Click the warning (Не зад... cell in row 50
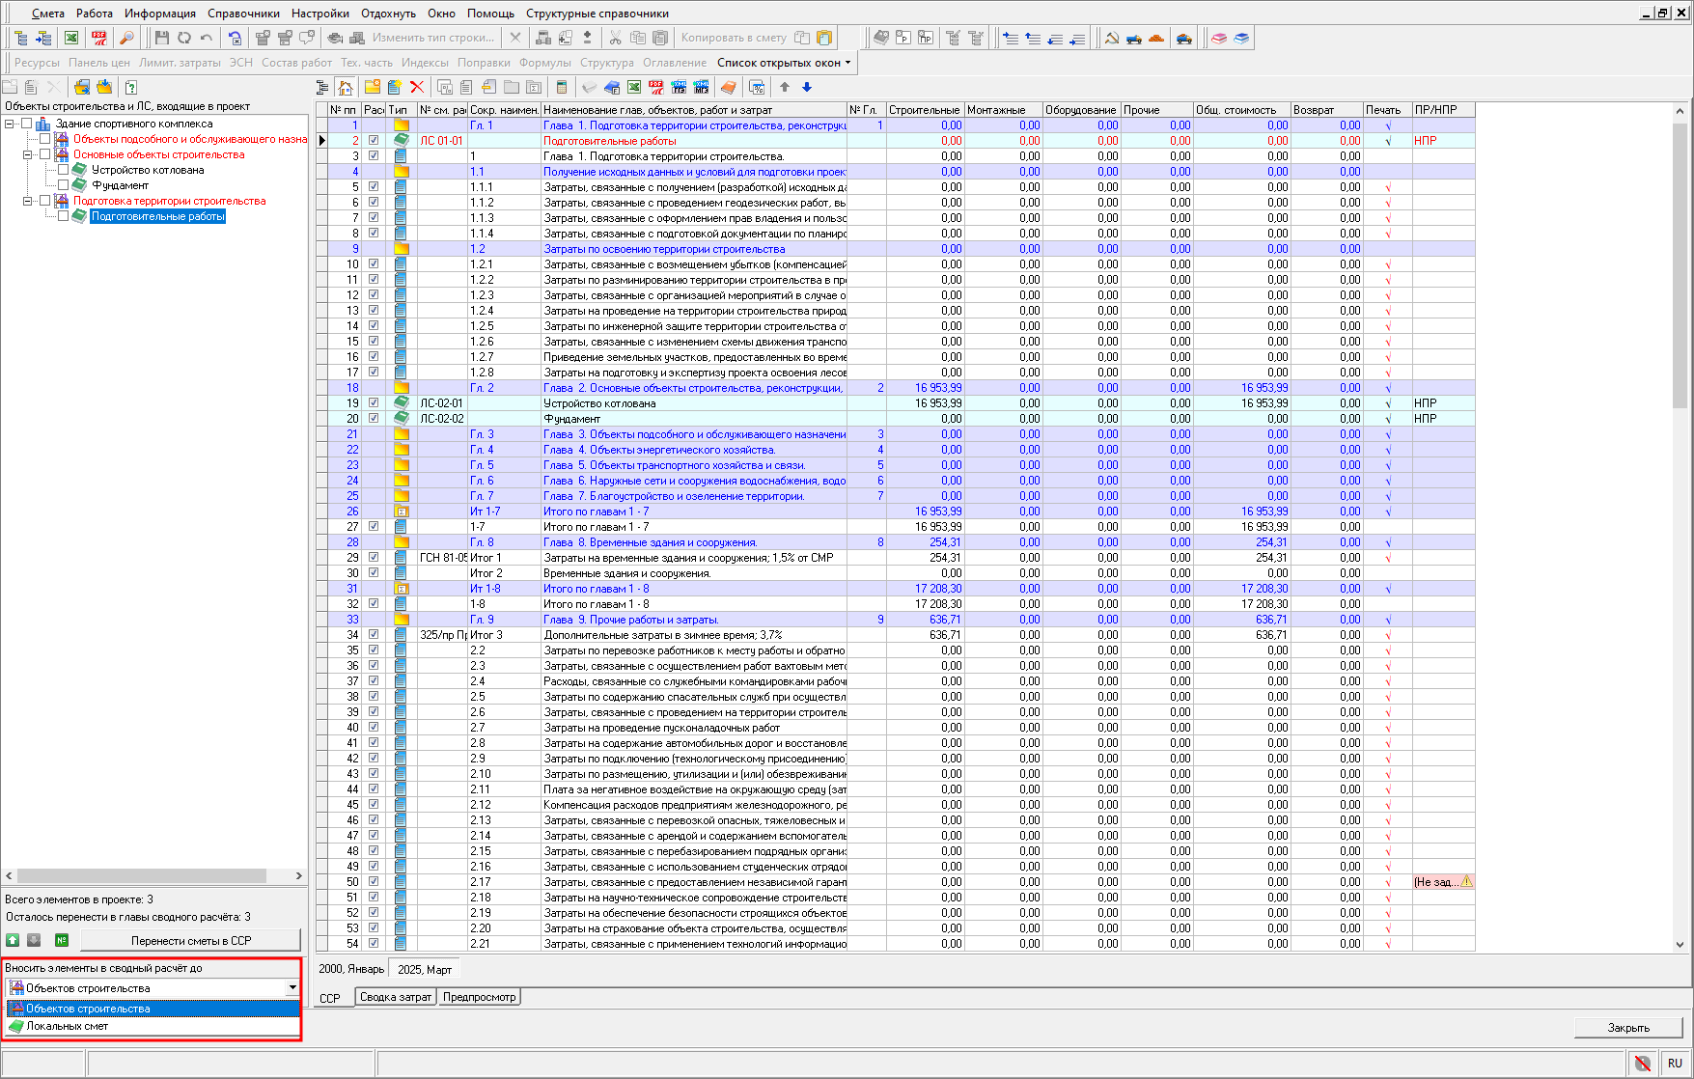Viewport: 1694px width, 1079px height. coord(1443,882)
